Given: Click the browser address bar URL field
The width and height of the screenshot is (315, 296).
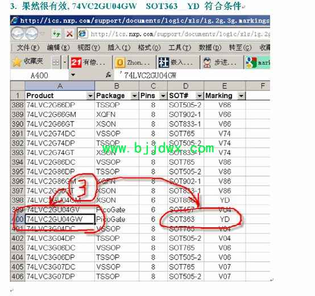Looking at the screenshot, I should point(174,34).
